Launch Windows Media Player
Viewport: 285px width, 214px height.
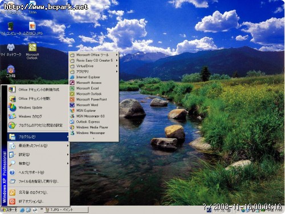coord(93,127)
